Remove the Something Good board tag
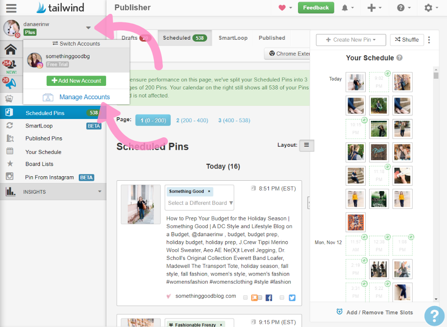This screenshot has height=327, width=447. click(x=209, y=191)
